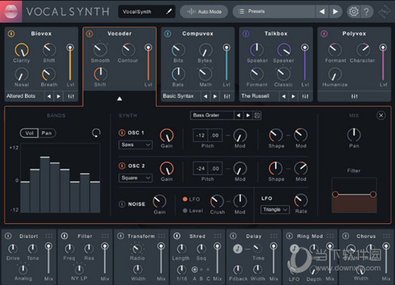The image size is (395, 285).
Task: Previous synth preset before Bass Grater
Action: click(x=238, y=116)
